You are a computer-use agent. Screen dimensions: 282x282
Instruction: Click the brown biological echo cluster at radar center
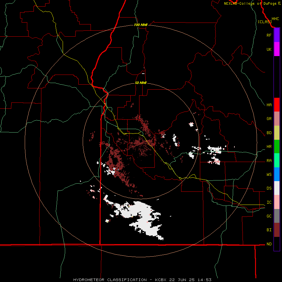[x=142, y=143]
